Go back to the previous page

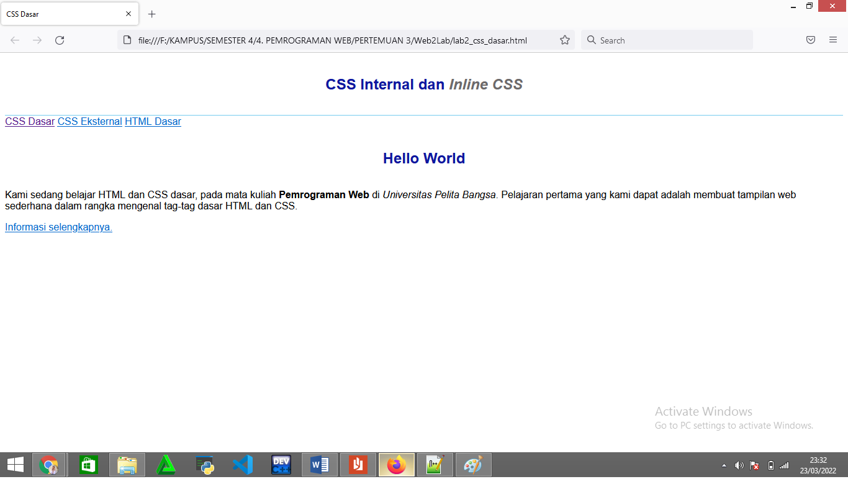coord(14,40)
